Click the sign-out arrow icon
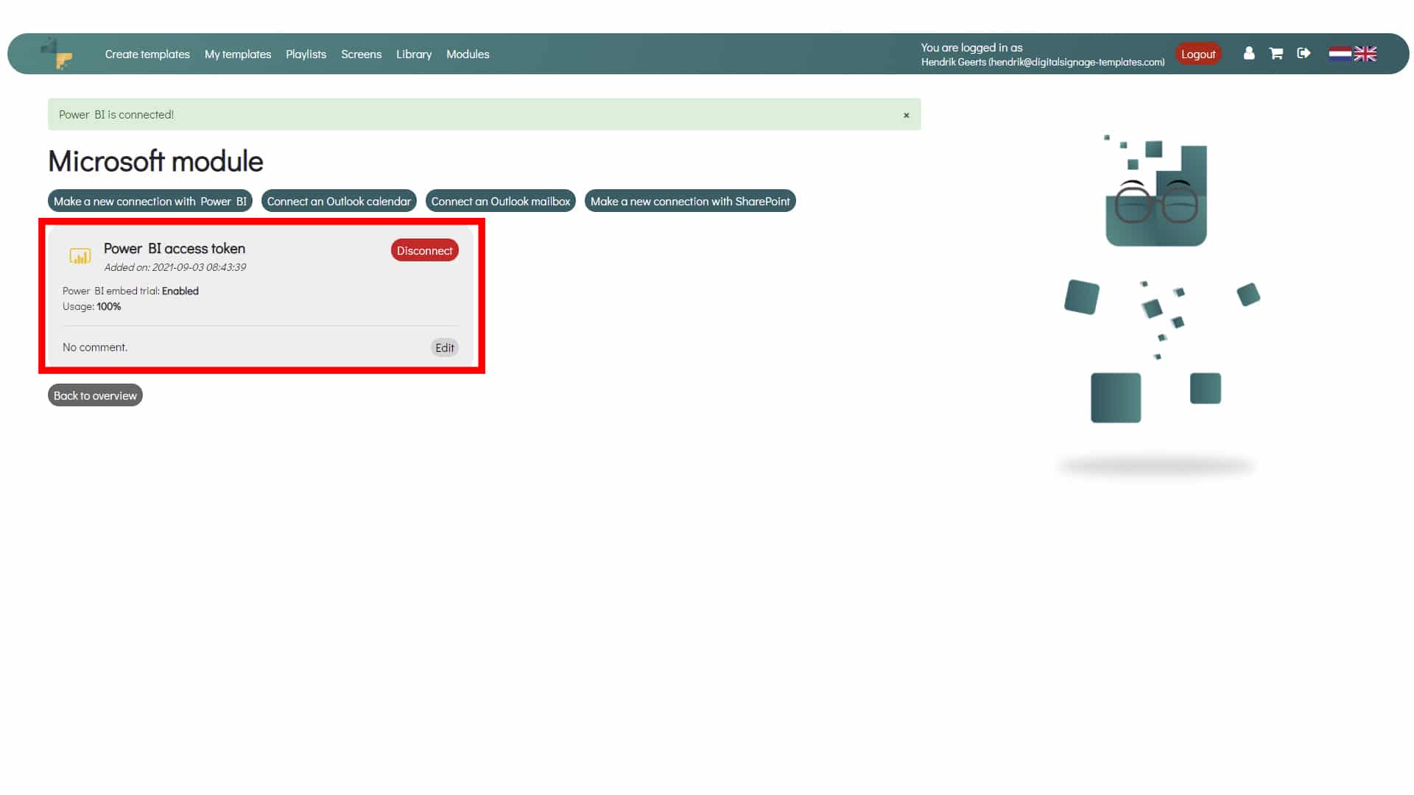 tap(1304, 53)
